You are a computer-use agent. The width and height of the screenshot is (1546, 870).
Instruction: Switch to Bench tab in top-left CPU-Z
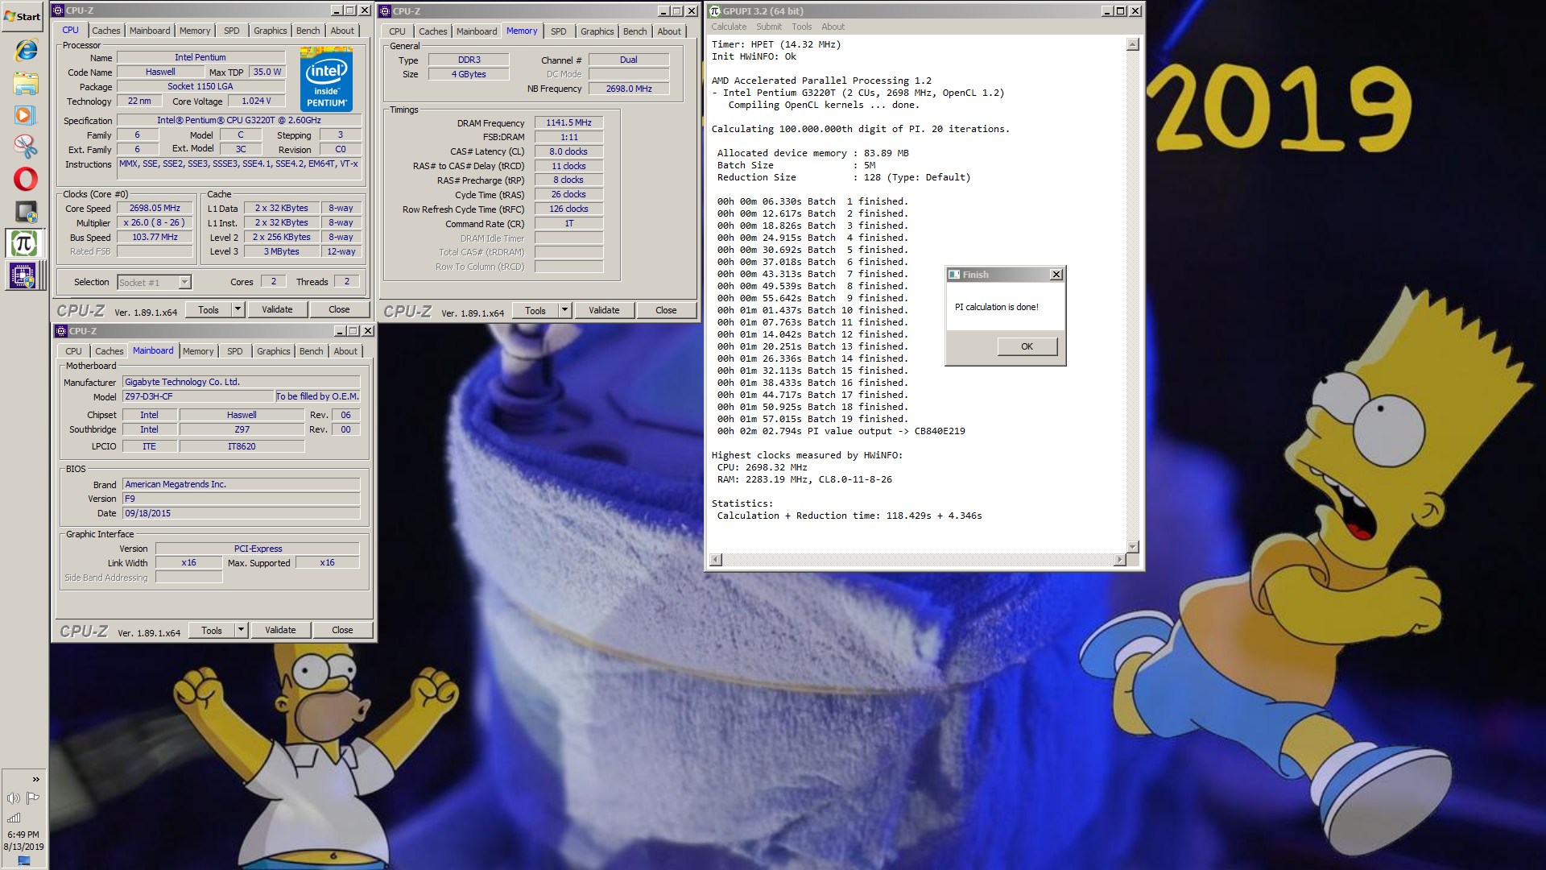[x=308, y=31]
